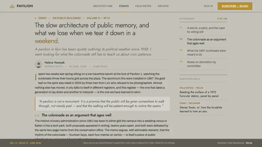Open Genex Tower Belgrade essay
This screenshot has height=147, width=262.
coord(203,107)
